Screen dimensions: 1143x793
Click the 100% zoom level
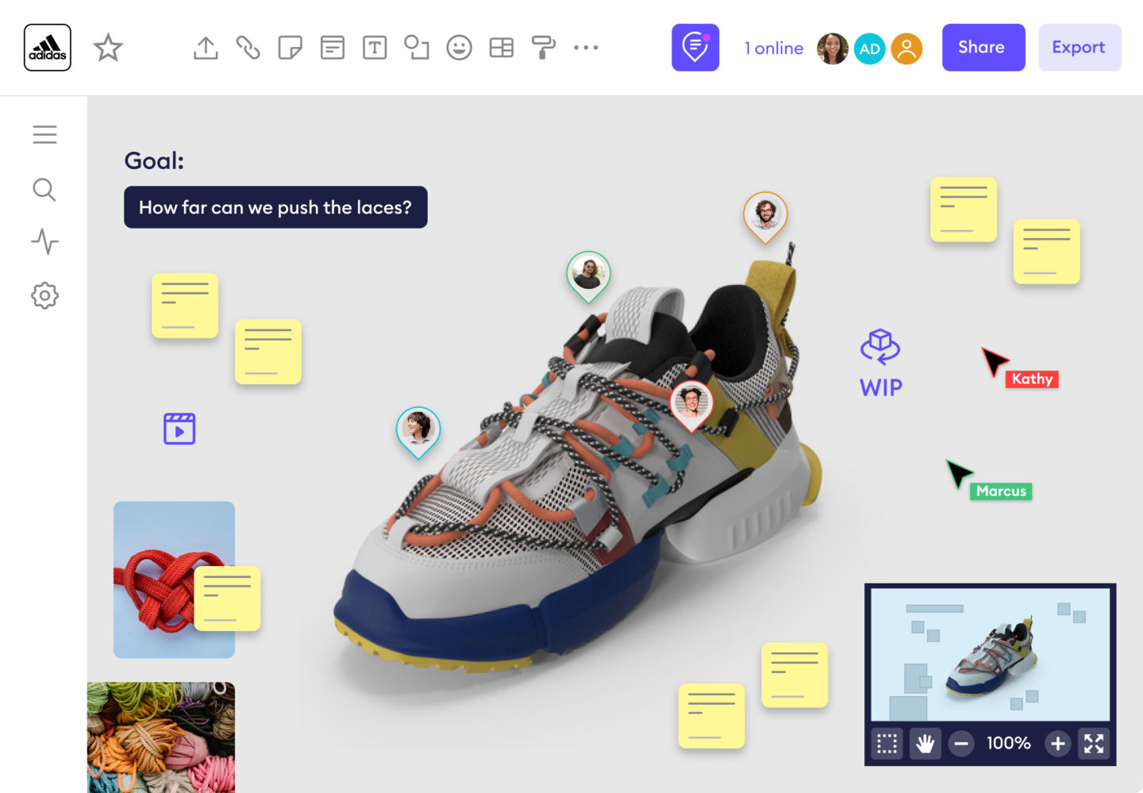click(1009, 744)
